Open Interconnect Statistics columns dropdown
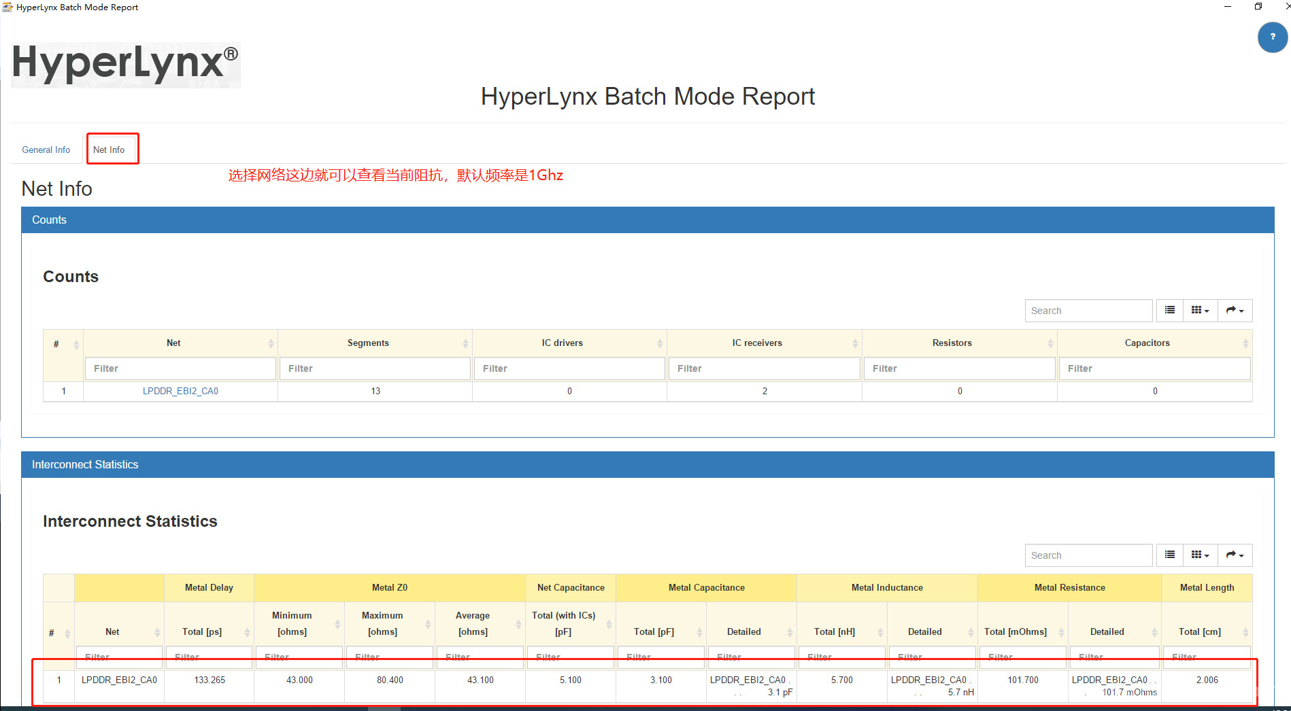This screenshot has width=1291, height=711. pos(1200,555)
